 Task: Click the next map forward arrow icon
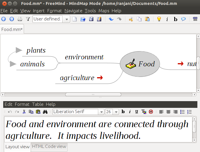(x=12, y=19)
